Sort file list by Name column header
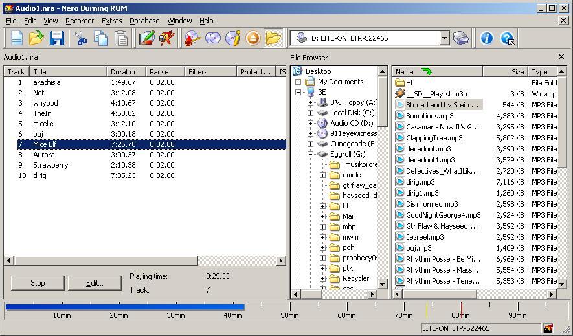 tap(405, 72)
